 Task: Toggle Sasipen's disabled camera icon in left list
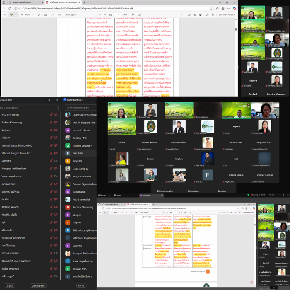[x=56, y=130]
